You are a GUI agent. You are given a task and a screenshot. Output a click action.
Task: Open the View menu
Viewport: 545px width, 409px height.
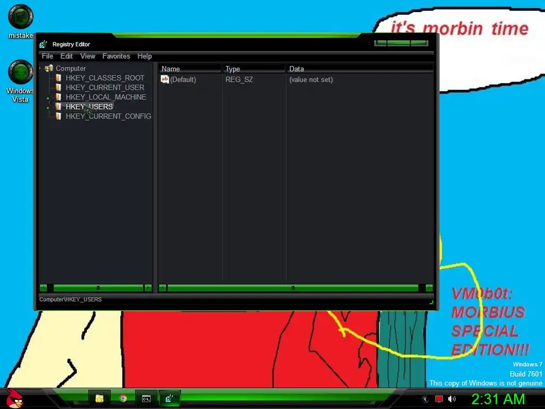[88, 56]
